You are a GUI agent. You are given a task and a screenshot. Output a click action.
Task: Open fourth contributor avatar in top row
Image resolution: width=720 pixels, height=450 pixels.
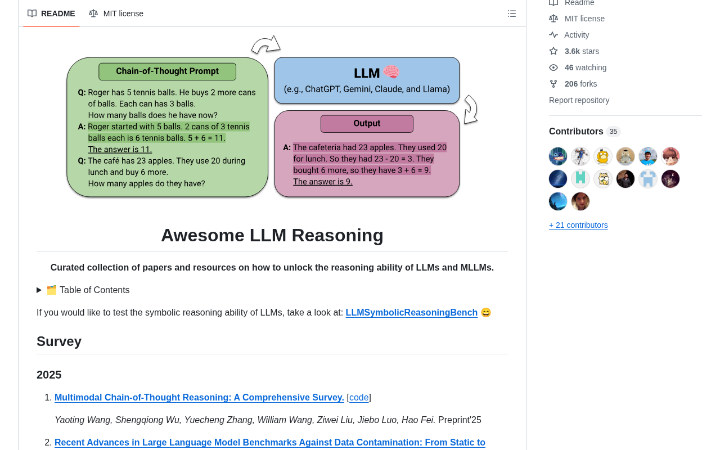[625, 156]
